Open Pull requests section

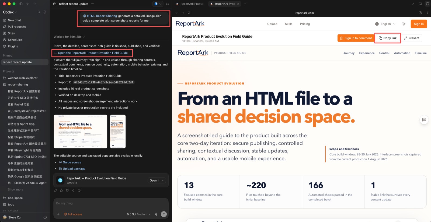[x=17, y=27]
